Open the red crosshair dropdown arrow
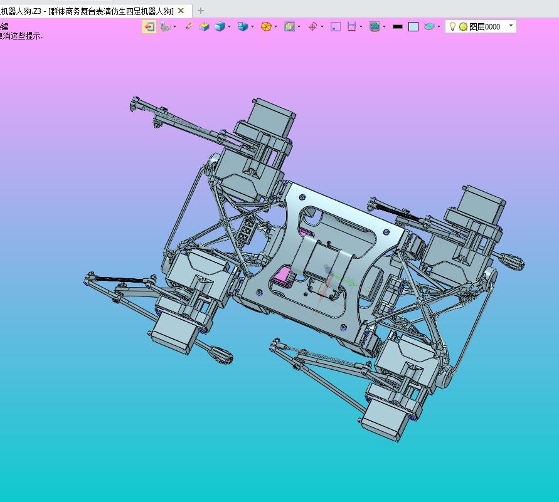The width and height of the screenshot is (559, 502). [x=322, y=27]
